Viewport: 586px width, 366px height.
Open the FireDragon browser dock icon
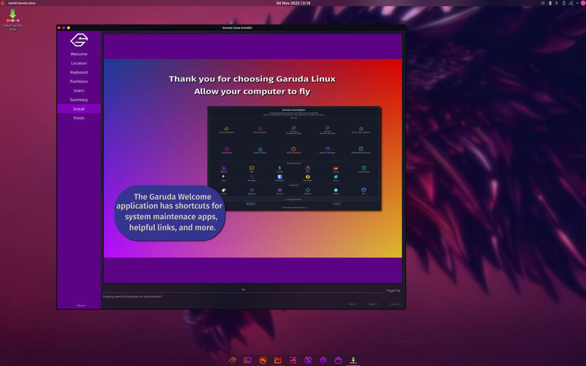[262, 360]
